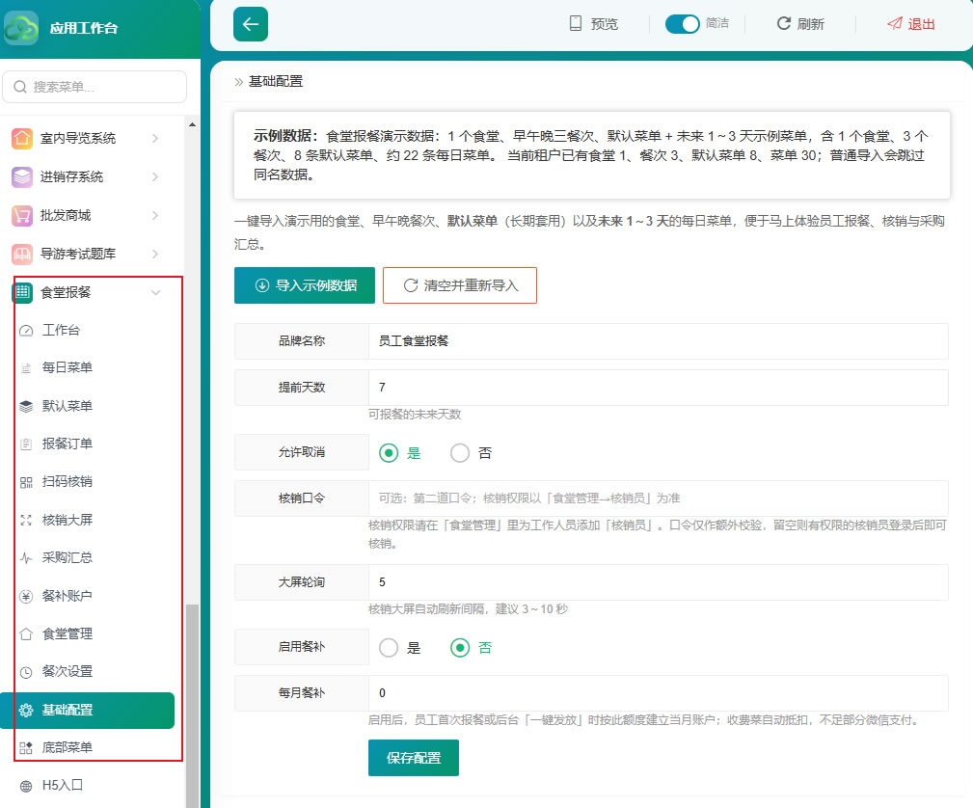Click the sidebar vertical scrollbar thumb
This screenshot has height=808, width=973.
pyautogui.click(x=192, y=706)
